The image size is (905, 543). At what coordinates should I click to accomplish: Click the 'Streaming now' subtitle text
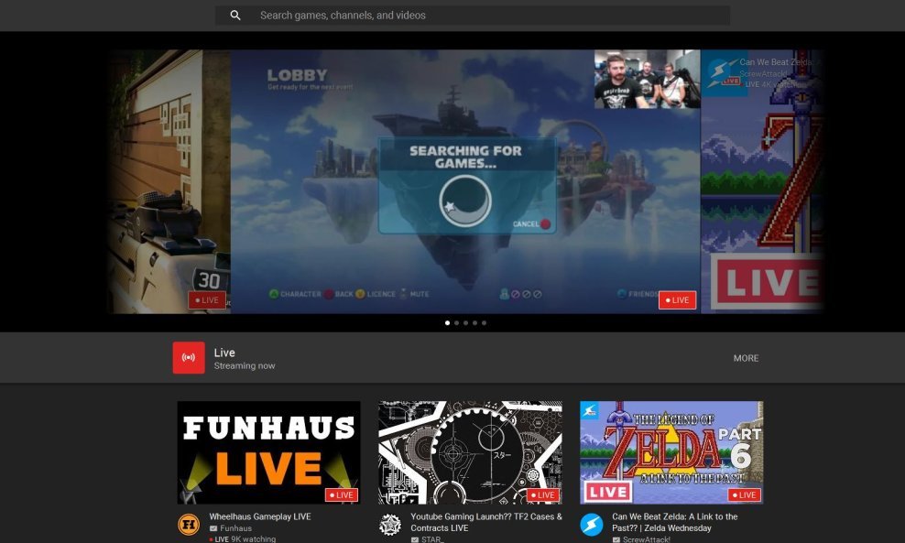245,366
